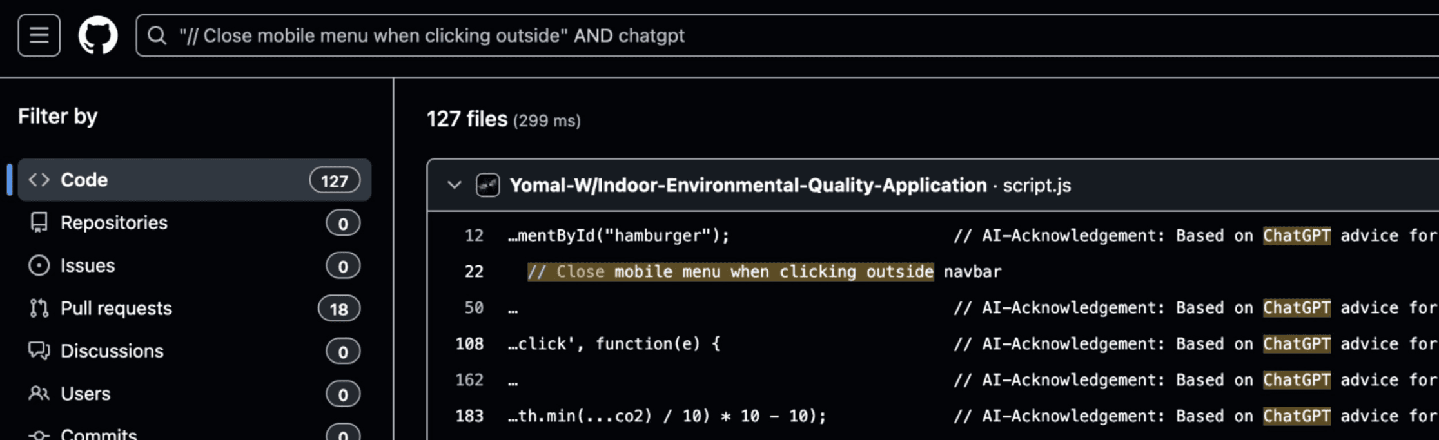
Task: Click the Code count badge 127
Action: tap(335, 180)
